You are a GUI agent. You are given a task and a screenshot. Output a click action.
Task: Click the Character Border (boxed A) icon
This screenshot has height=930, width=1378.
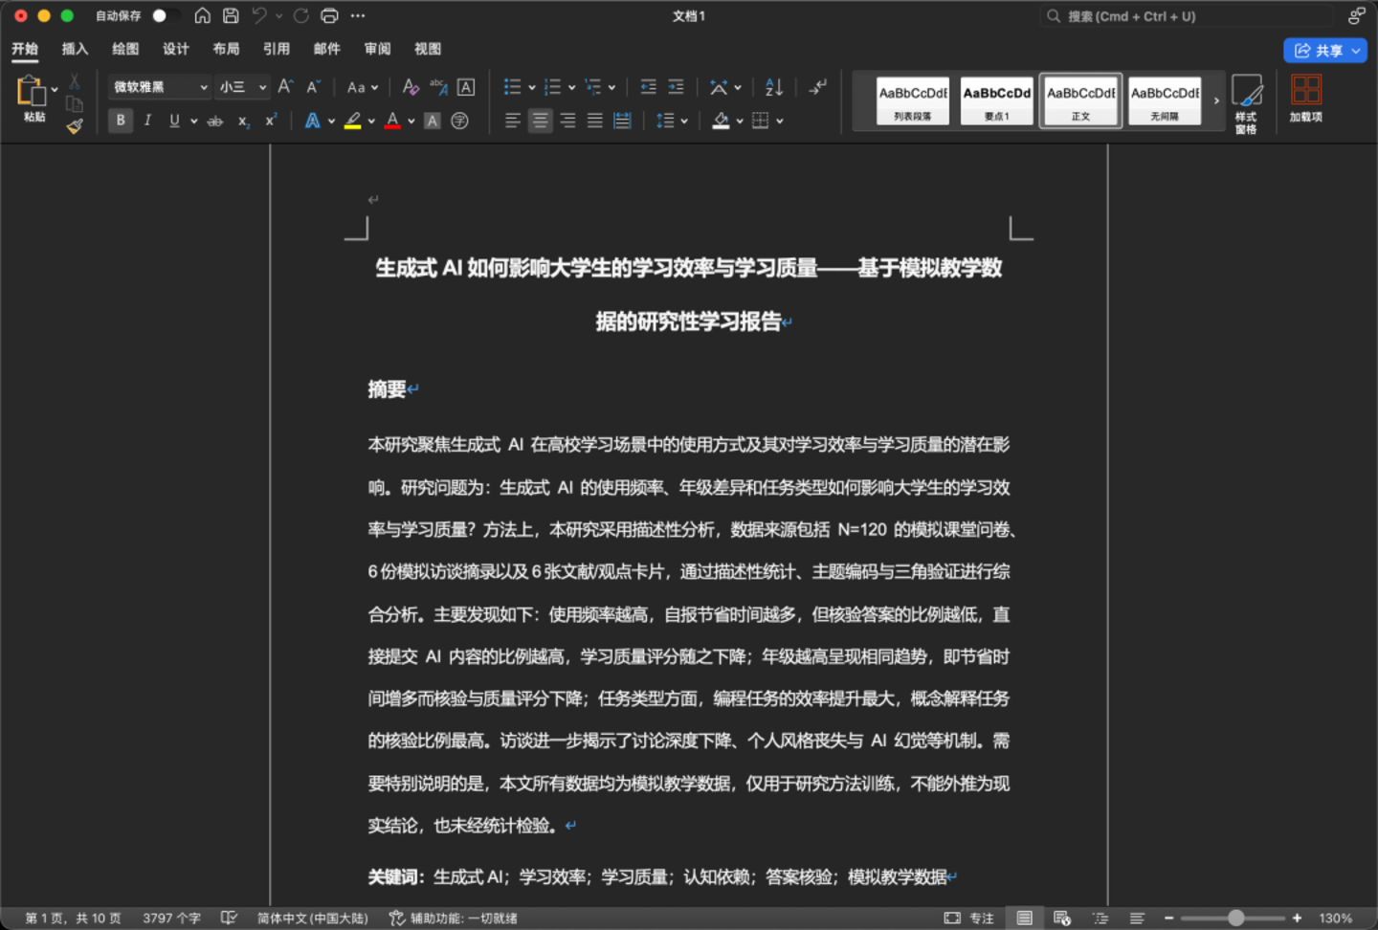click(x=466, y=87)
